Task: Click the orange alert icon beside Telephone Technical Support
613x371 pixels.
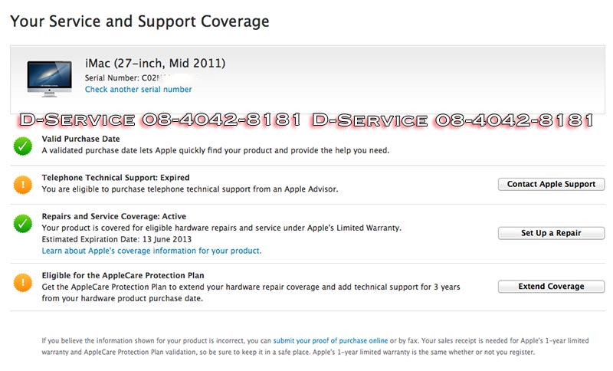Action: [23, 184]
